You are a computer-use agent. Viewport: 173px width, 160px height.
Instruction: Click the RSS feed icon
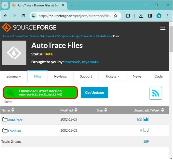[155, 93]
